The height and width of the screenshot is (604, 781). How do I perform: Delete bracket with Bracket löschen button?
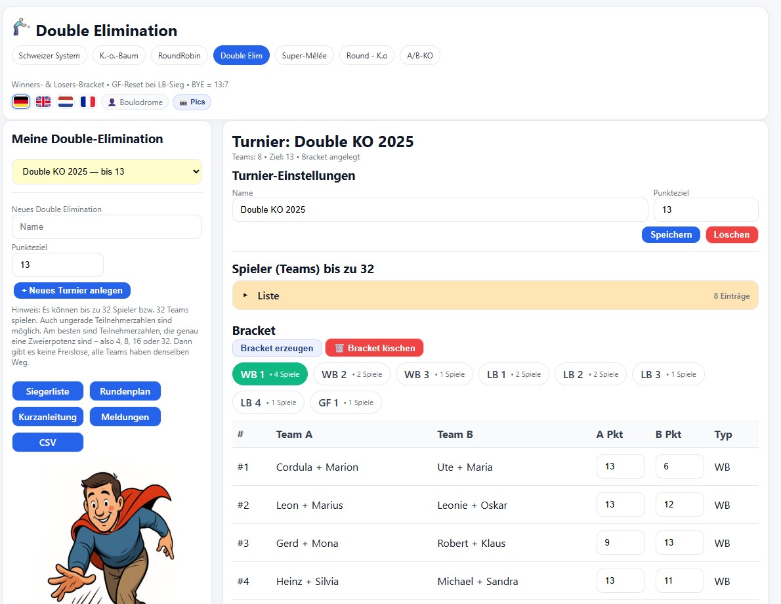(374, 348)
